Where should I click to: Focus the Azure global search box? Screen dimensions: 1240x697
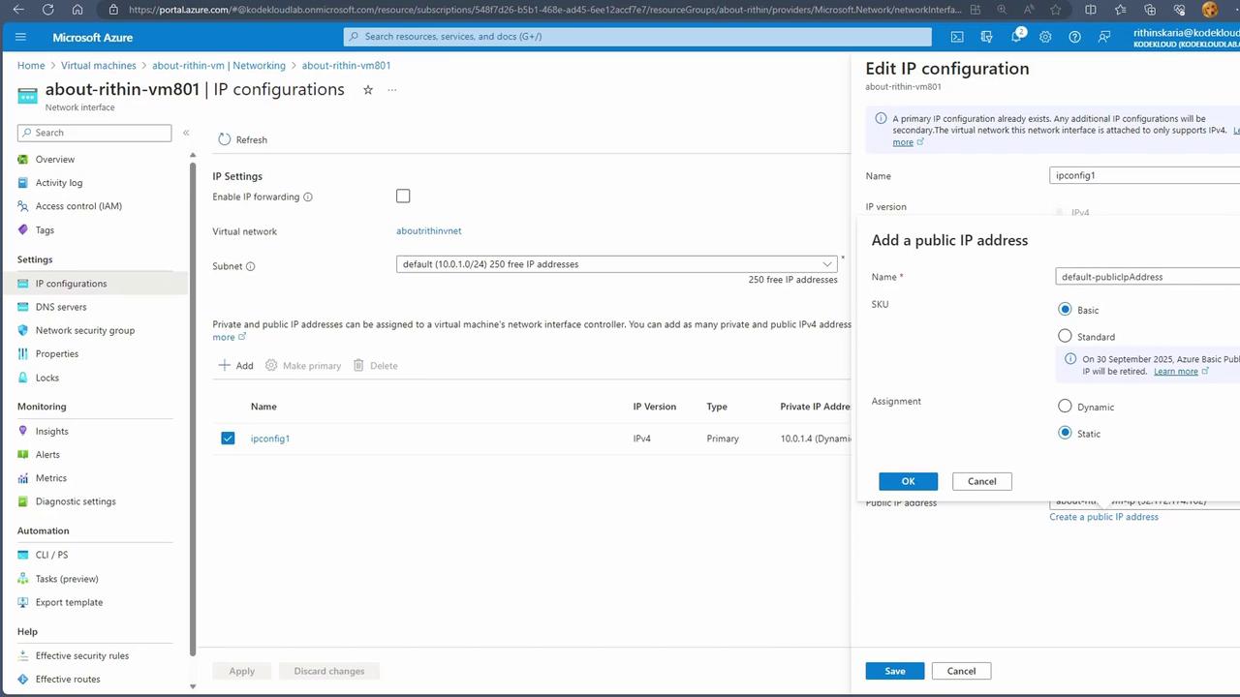point(637,37)
